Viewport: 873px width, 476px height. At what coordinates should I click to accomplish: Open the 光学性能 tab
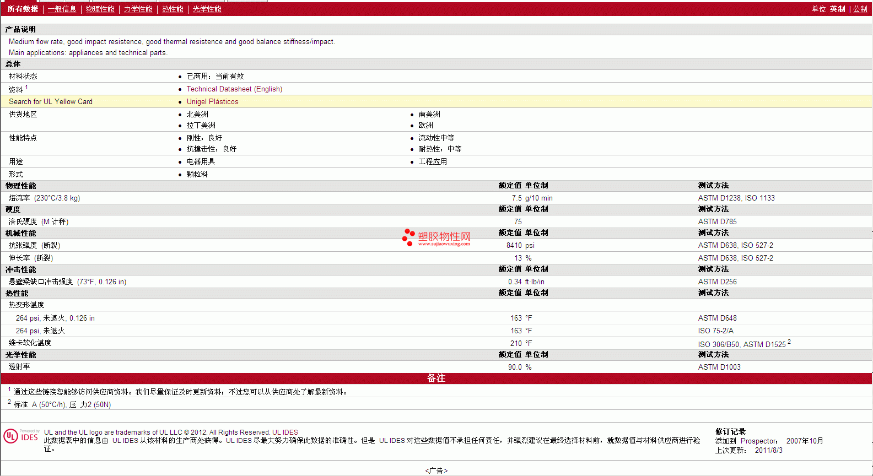[x=207, y=9]
